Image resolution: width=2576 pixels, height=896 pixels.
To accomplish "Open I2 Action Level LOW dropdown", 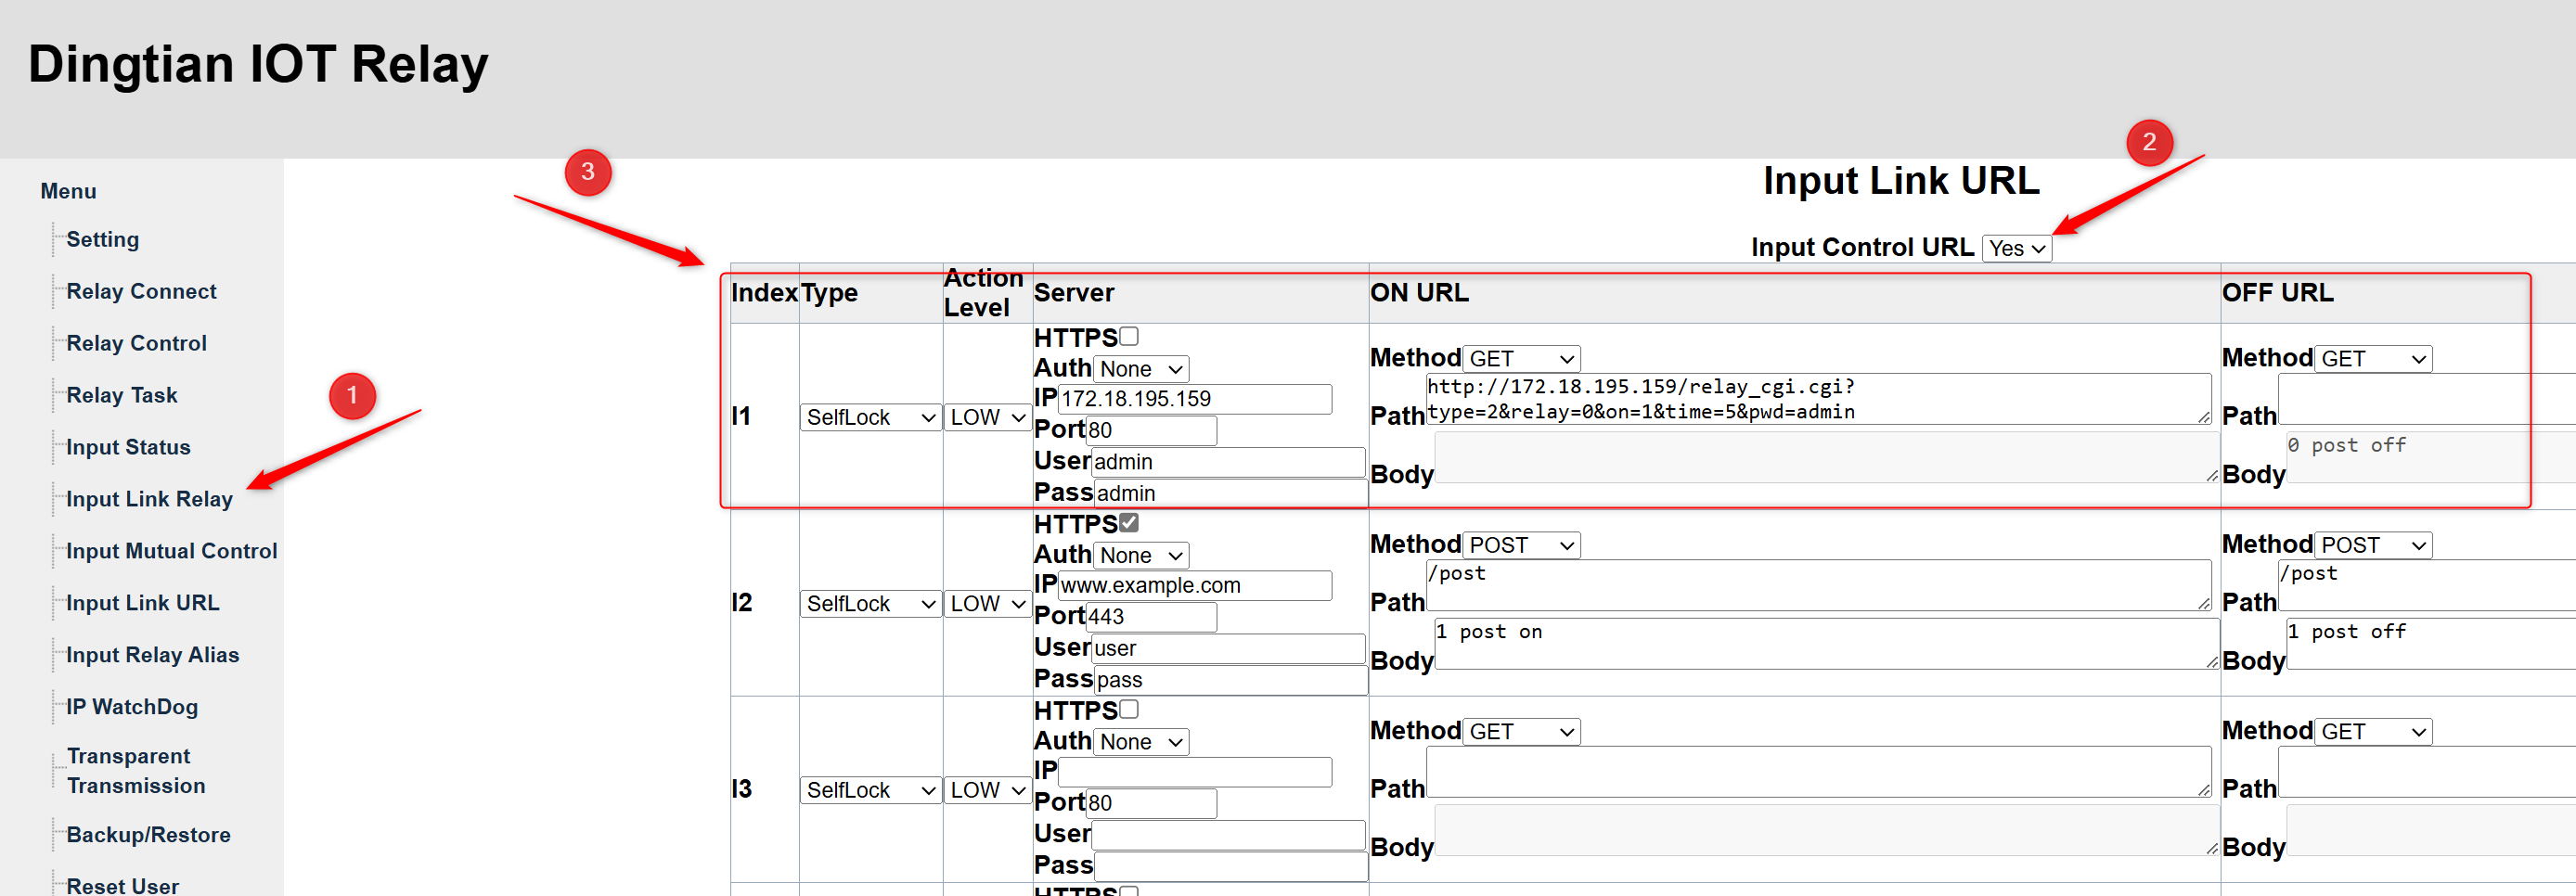I will click(988, 603).
